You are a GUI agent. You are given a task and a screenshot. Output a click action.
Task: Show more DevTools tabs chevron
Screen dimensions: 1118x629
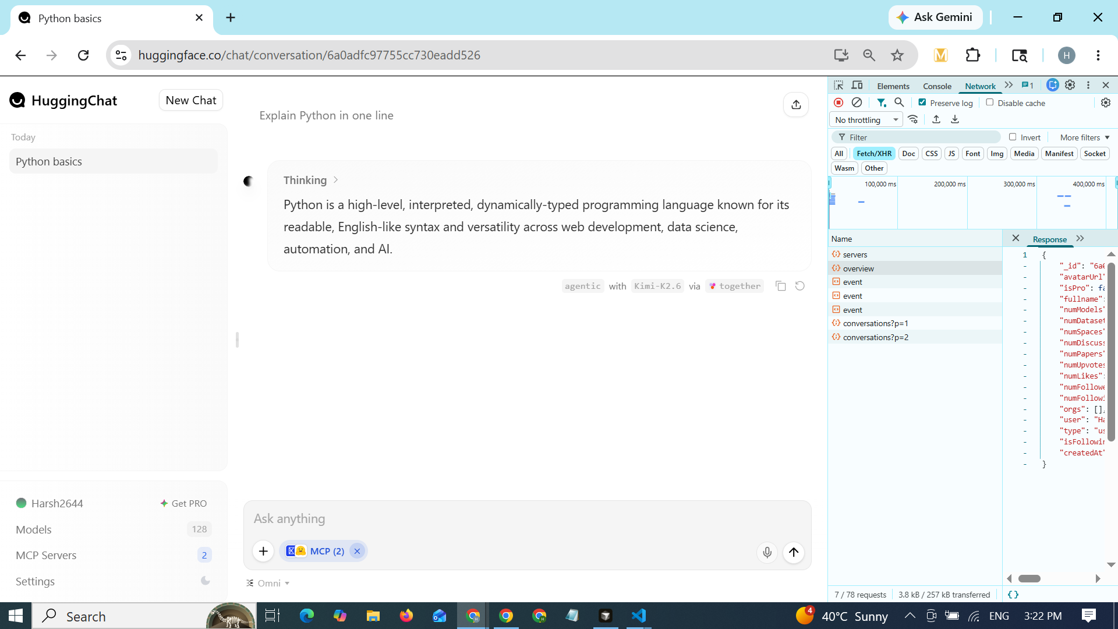[1009, 85]
